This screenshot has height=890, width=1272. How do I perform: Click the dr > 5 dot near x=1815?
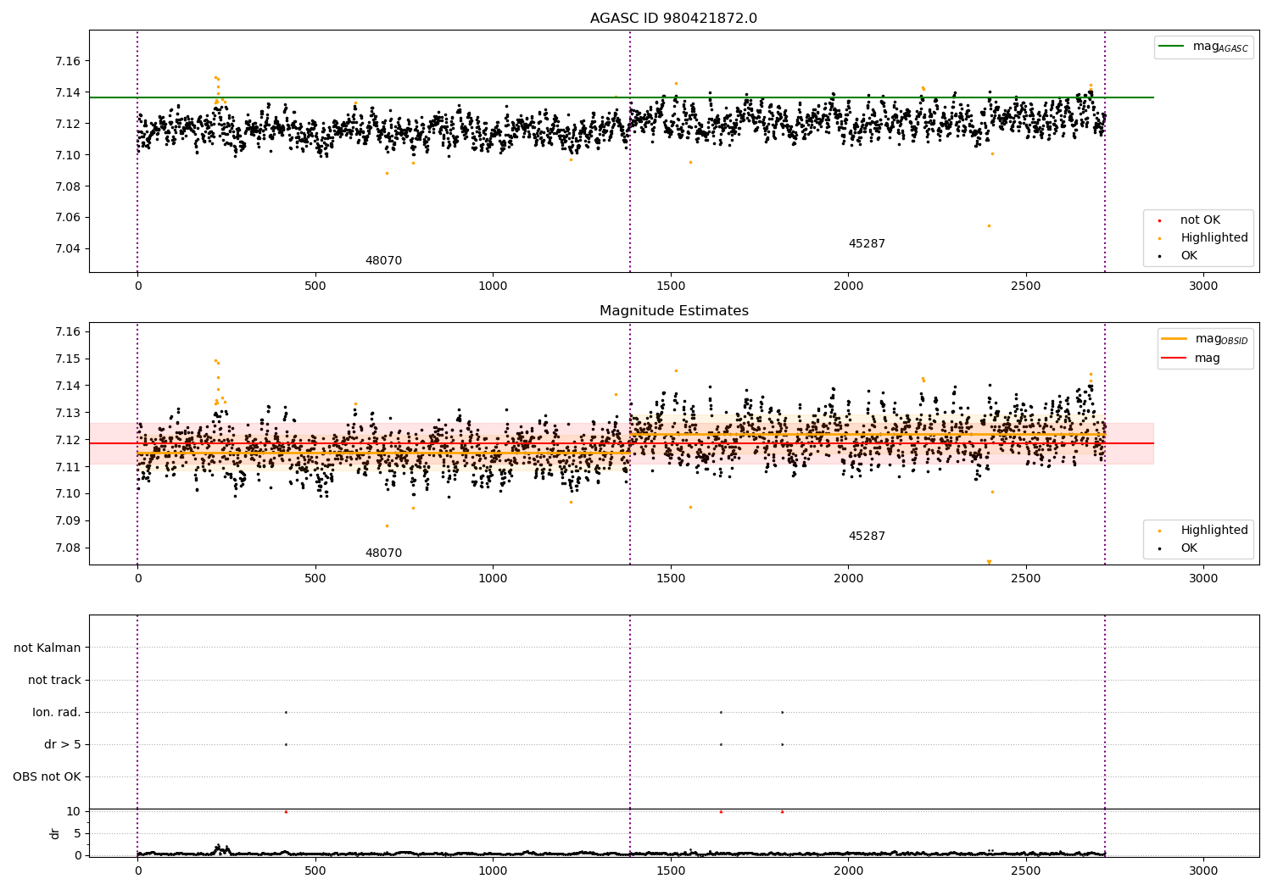click(782, 744)
